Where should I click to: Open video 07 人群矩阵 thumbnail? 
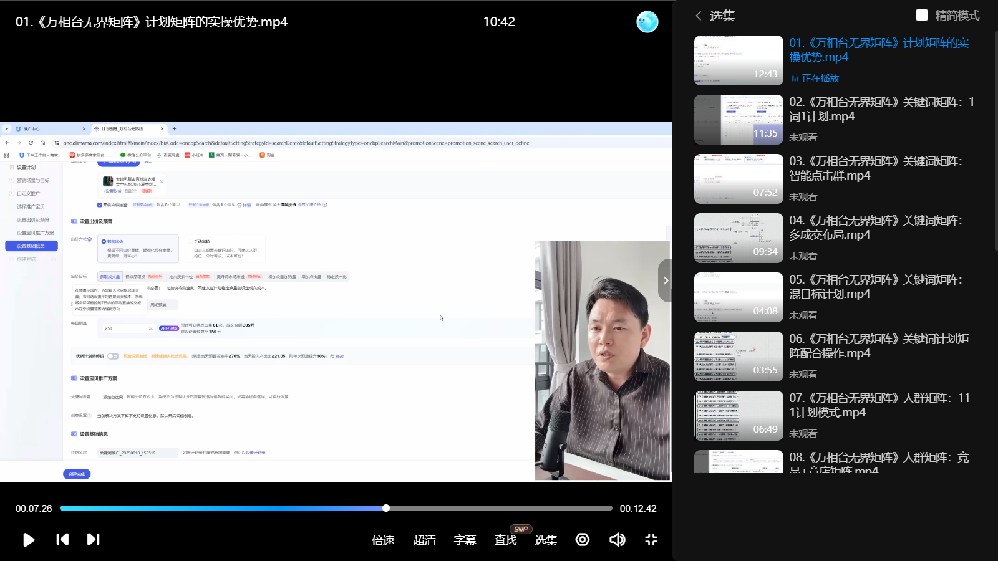pyautogui.click(x=739, y=416)
